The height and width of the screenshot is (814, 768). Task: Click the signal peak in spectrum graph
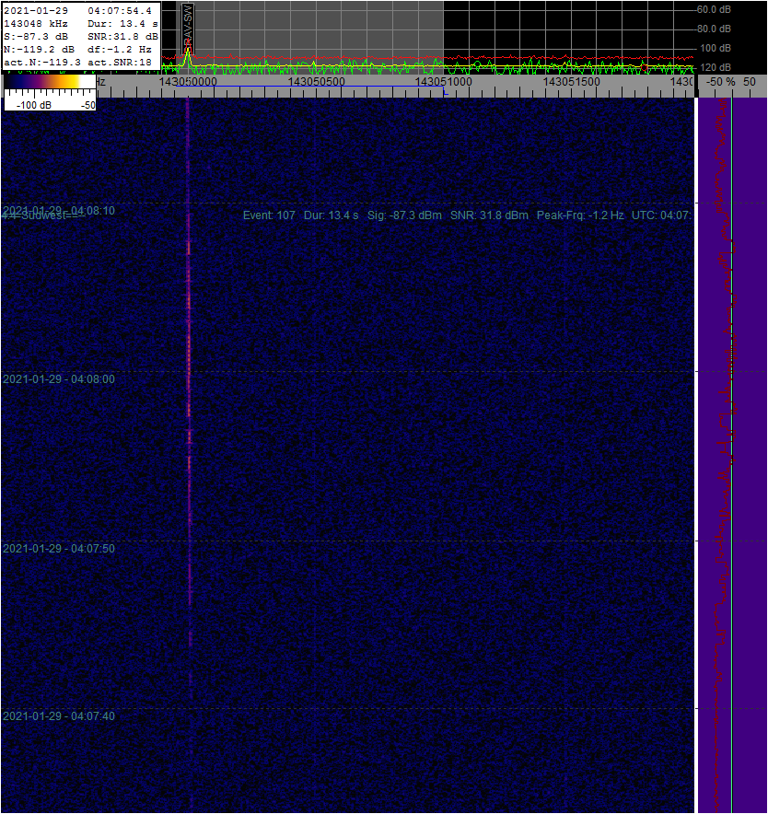[x=188, y=52]
